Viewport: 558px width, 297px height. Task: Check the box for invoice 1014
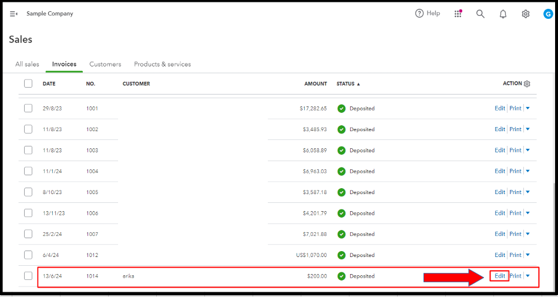point(28,276)
